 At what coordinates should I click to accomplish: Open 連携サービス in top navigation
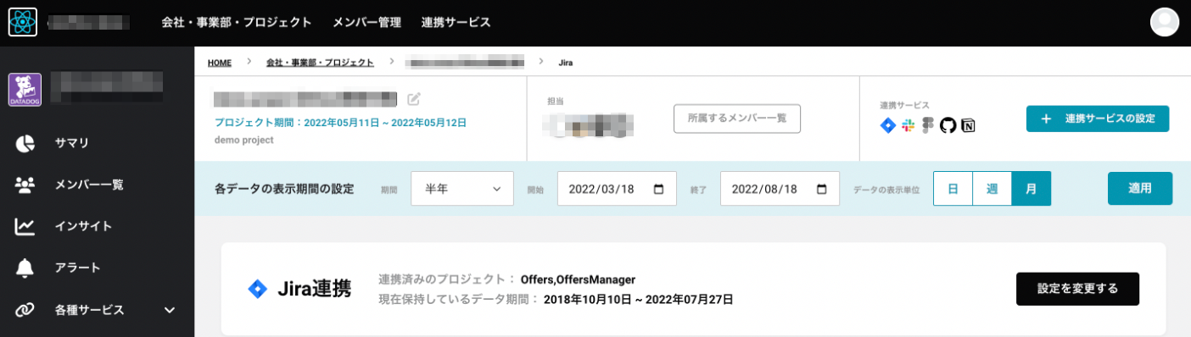tap(456, 22)
